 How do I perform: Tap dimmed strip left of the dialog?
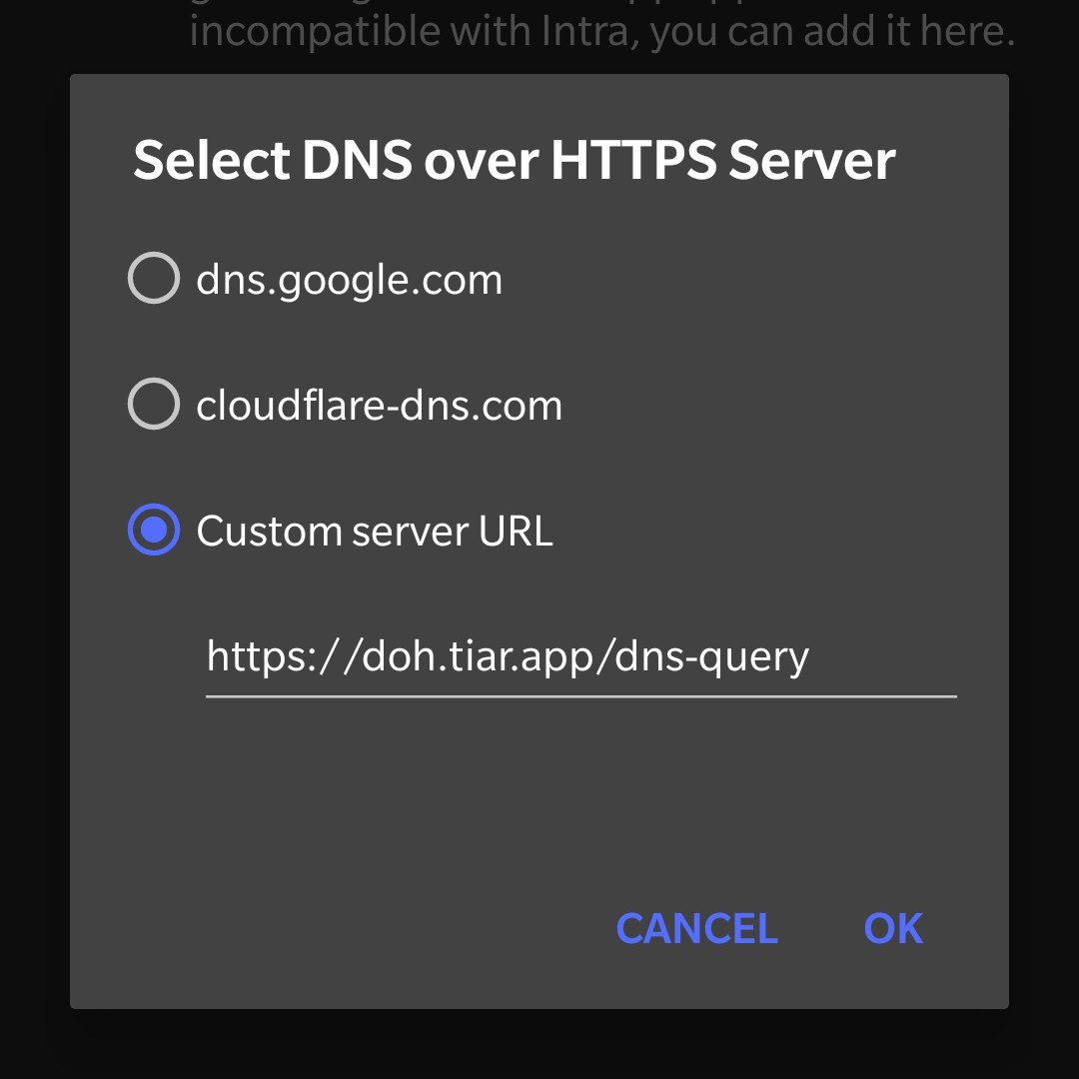pyautogui.click(x=34, y=539)
